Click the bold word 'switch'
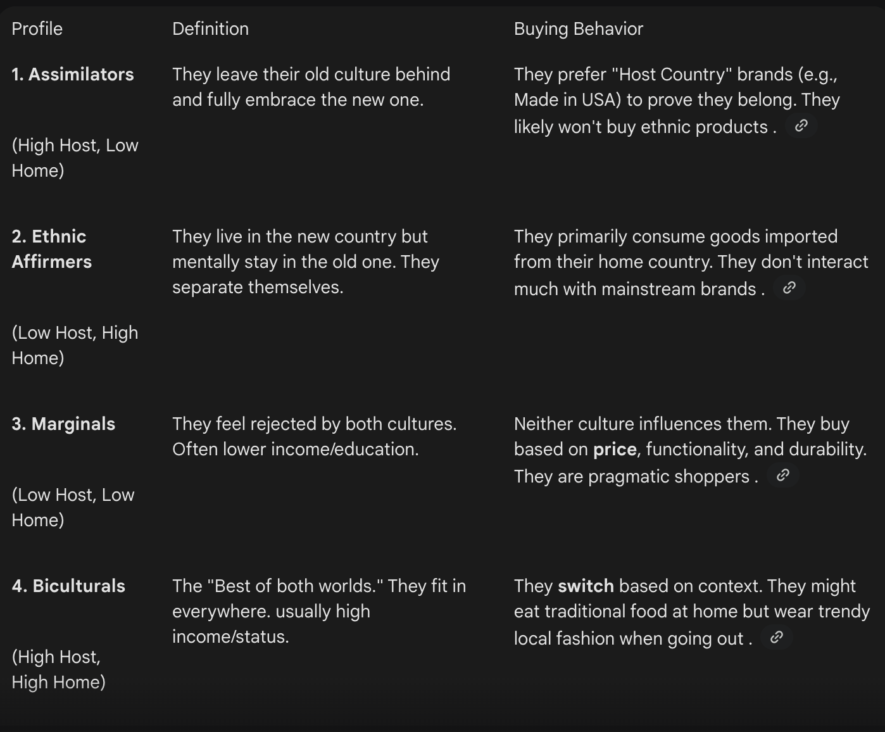 click(x=586, y=586)
